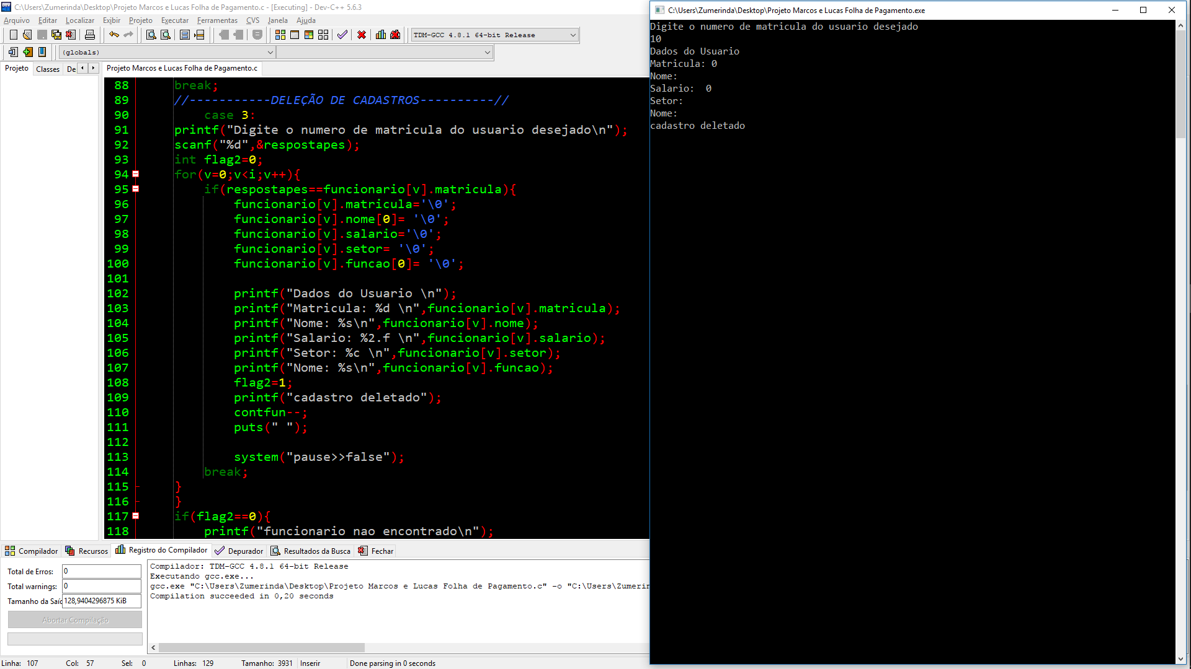Click the console window vertical scrollbar thumb

point(1180,84)
